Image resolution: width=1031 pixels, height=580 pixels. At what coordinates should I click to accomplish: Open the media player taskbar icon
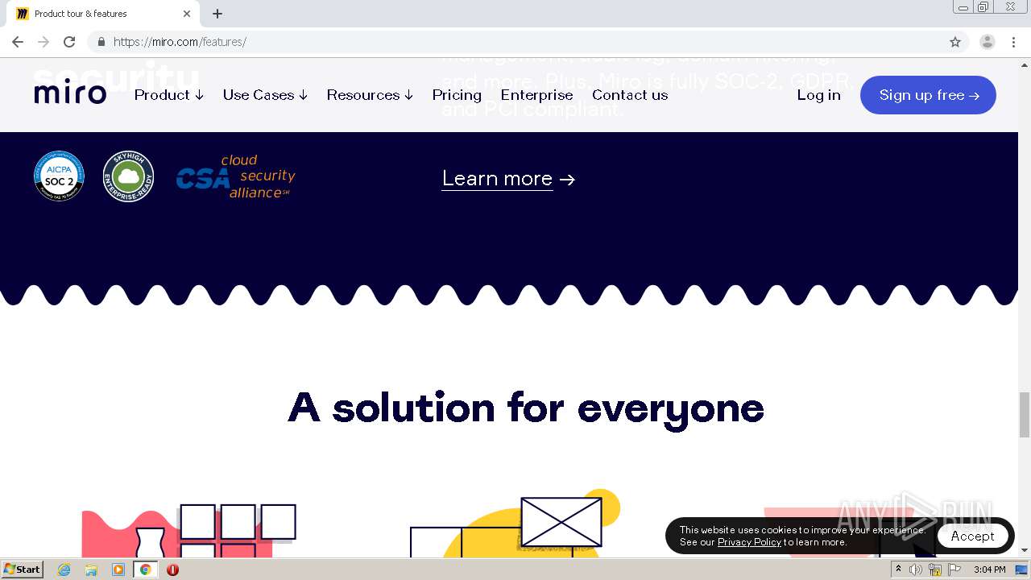pyautogui.click(x=118, y=570)
